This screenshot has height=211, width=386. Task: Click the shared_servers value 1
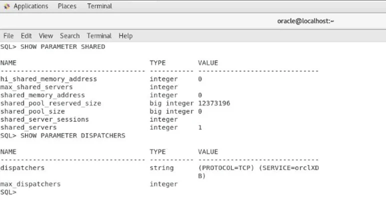tap(200, 127)
